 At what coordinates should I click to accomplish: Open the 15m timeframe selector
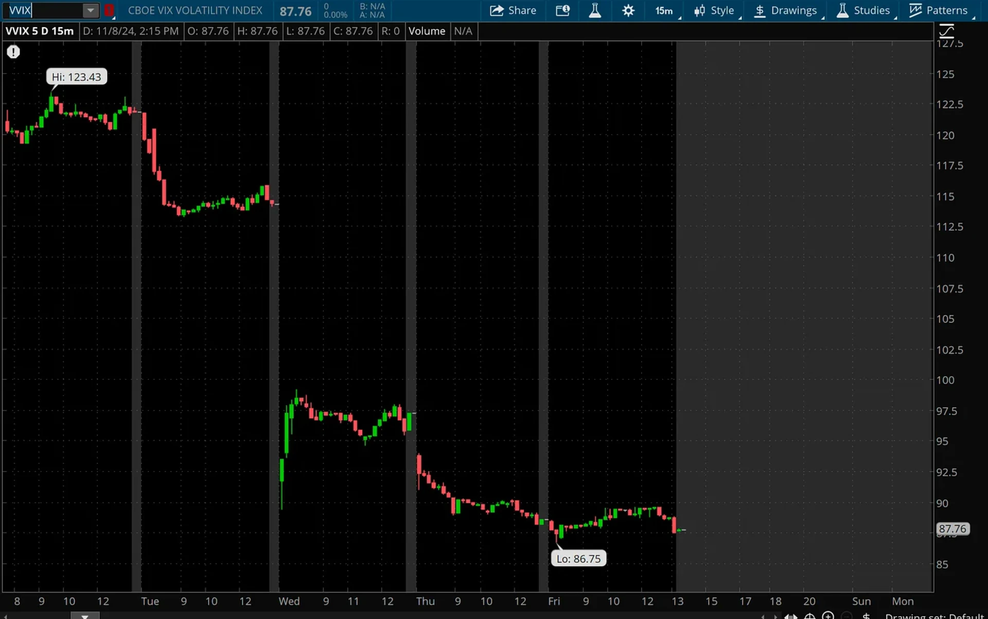(x=664, y=11)
